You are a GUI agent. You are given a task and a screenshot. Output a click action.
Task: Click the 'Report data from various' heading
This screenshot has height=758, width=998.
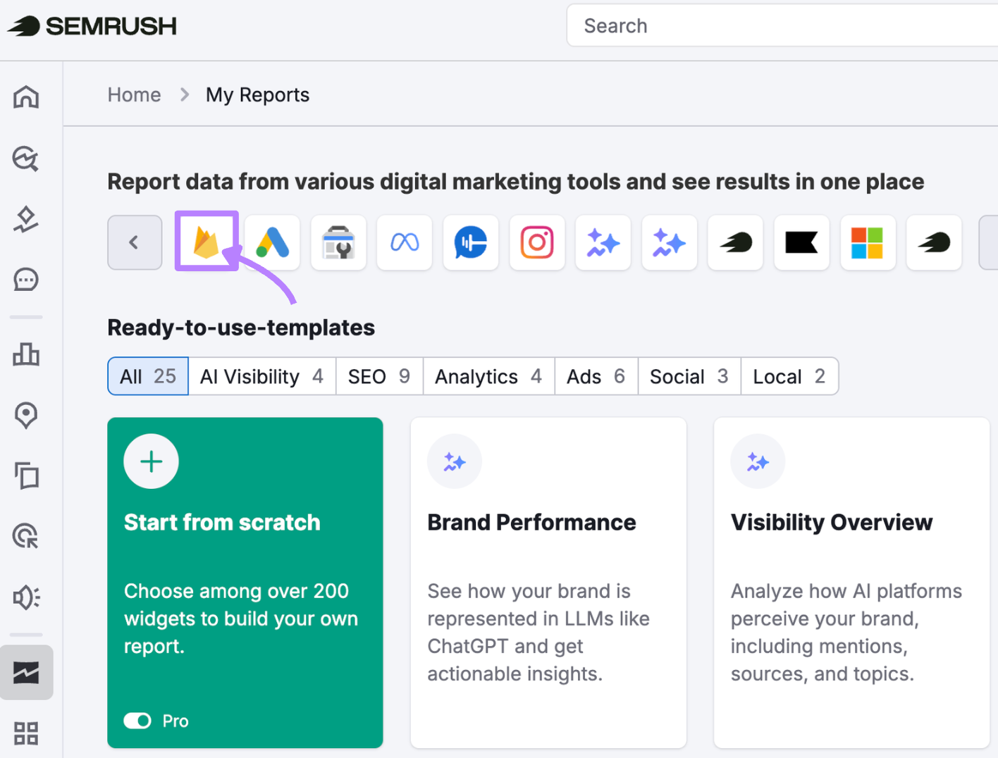click(515, 182)
